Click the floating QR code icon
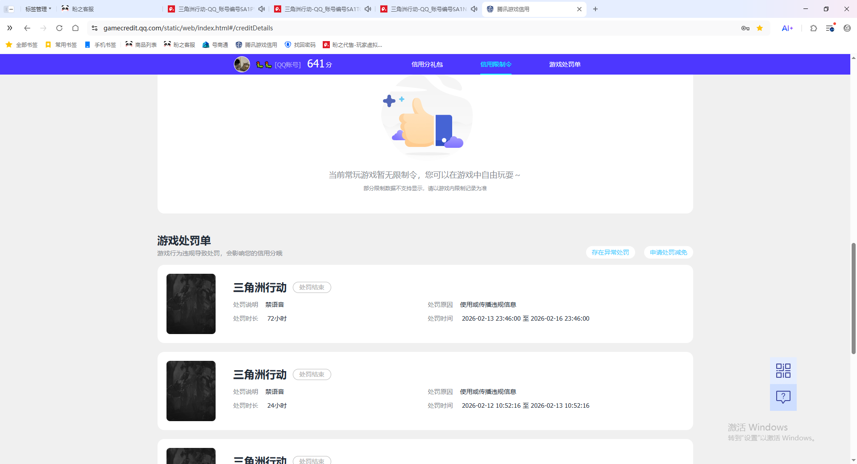Viewport: 857px width, 464px height. [x=783, y=370]
